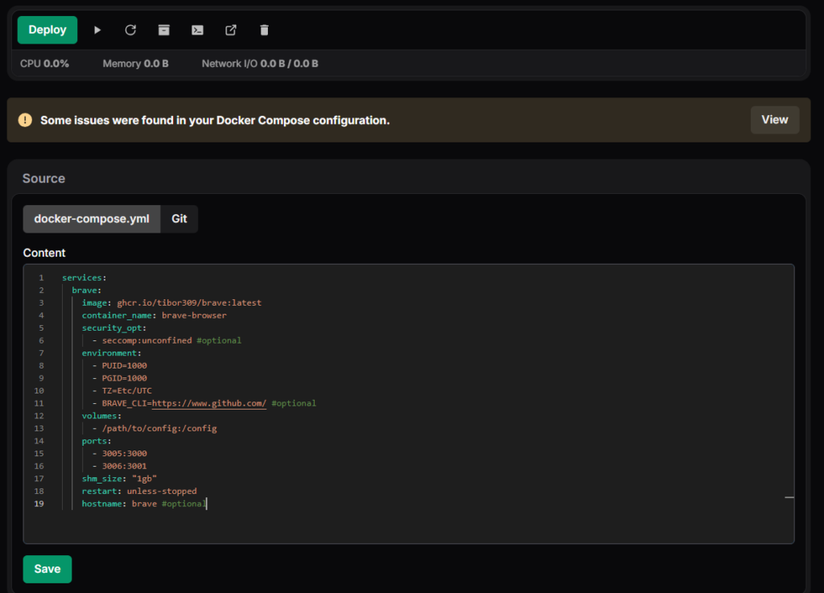Click the circular restart arrow icon
The height and width of the screenshot is (593, 824).
[130, 30]
